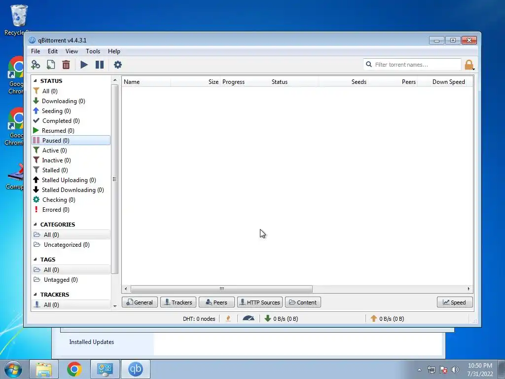The height and width of the screenshot is (379, 505).
Task: Open the Peers tab
Action: 216,303
